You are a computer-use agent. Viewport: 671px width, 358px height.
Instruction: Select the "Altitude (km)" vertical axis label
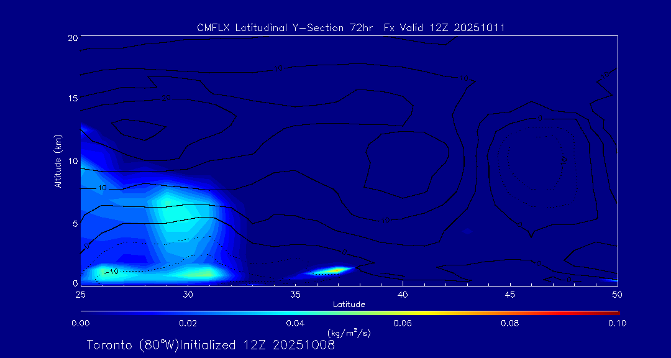click(58, 161)
